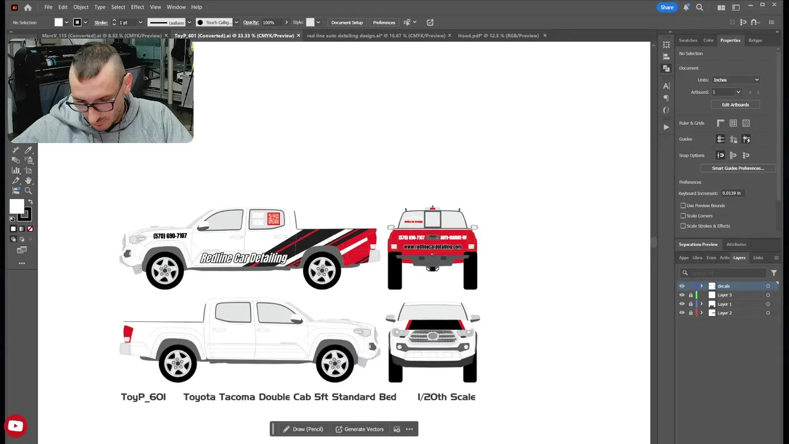Viewport: 789px width, 444px height.
Task: Hide Layer 1 visibility eye
Action: point(682,304)
